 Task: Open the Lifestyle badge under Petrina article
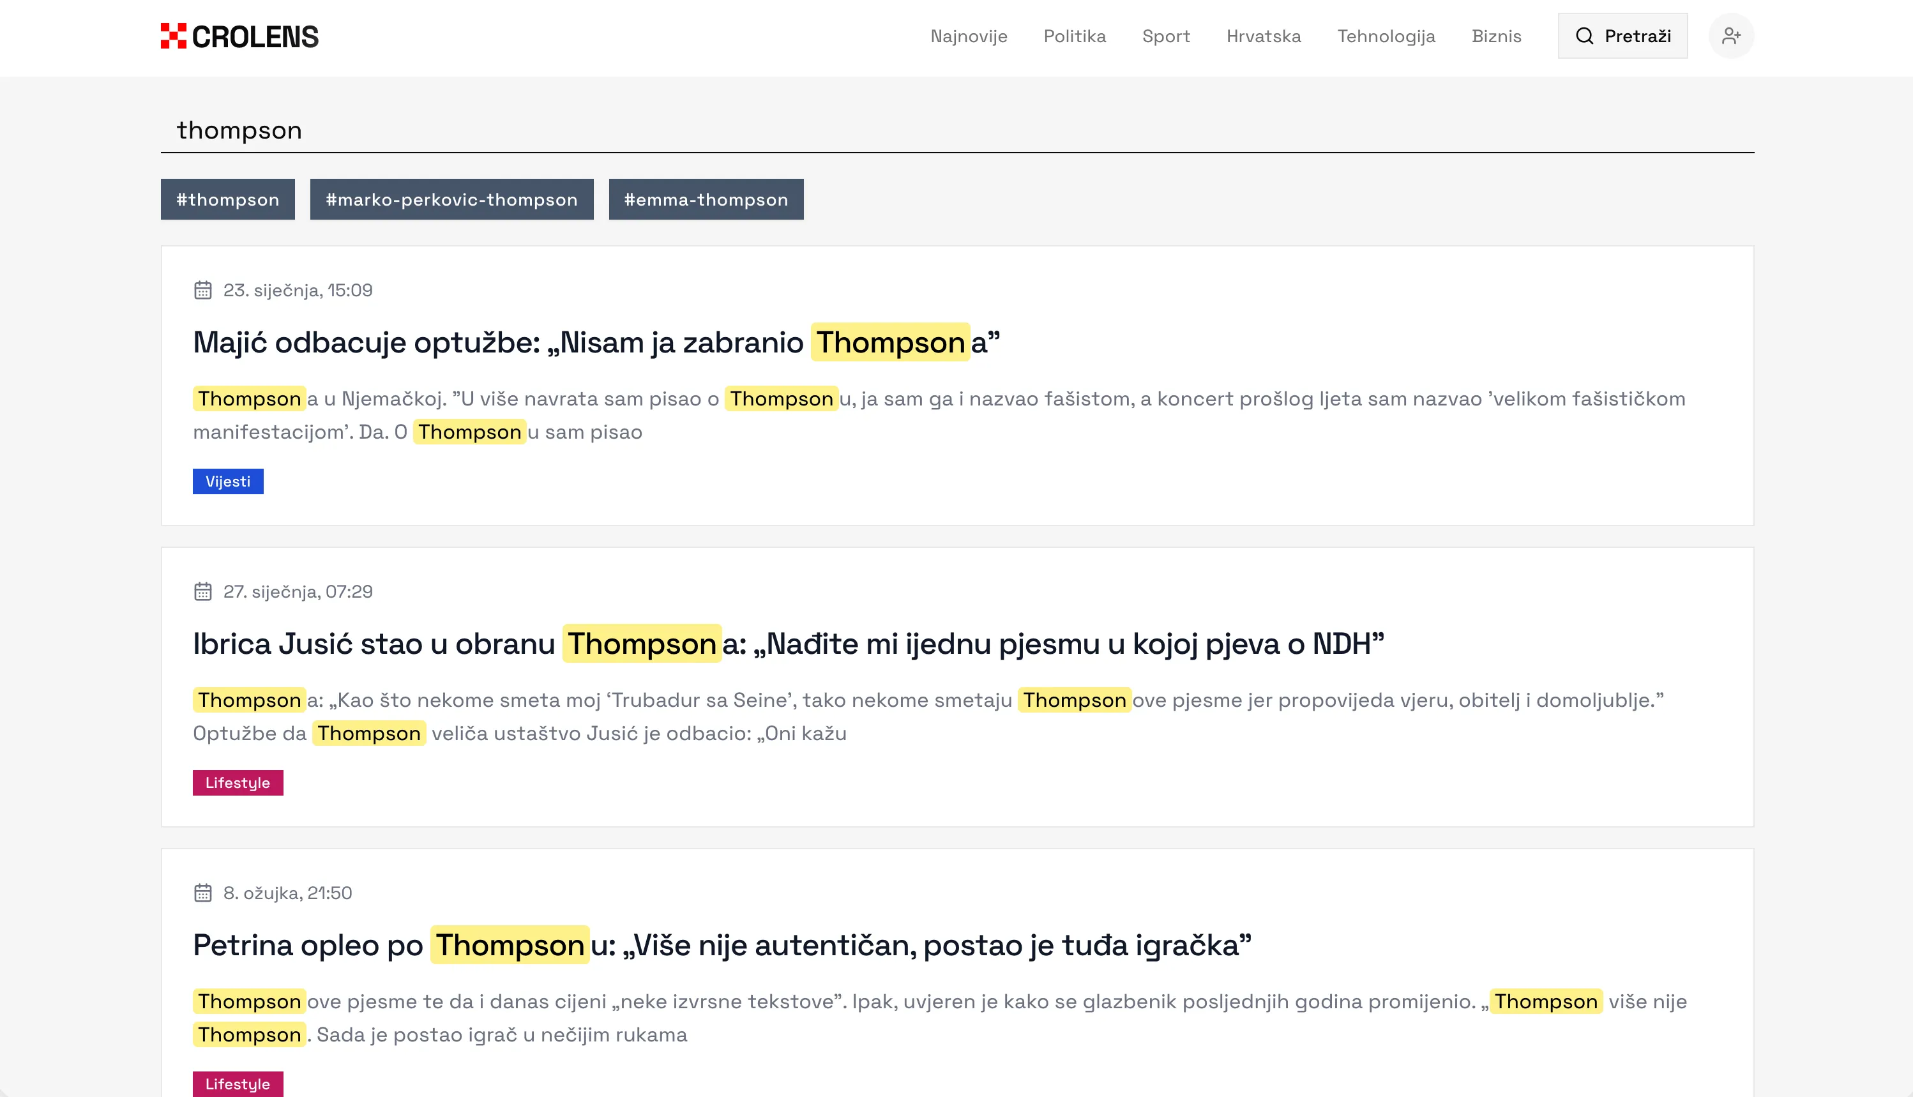click(x=238, y=1085)
